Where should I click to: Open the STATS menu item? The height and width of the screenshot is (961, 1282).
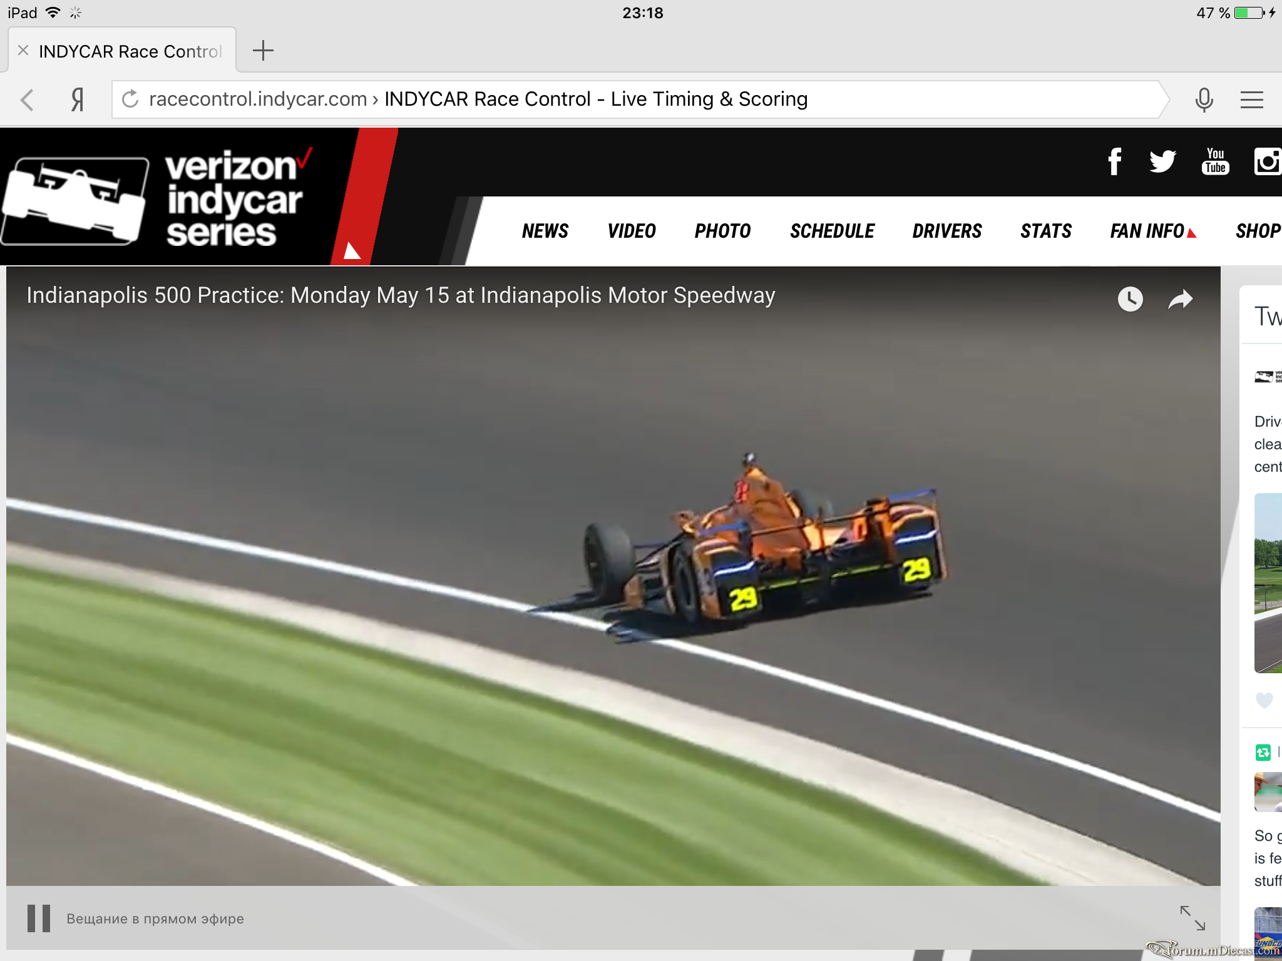(1046, 231)
